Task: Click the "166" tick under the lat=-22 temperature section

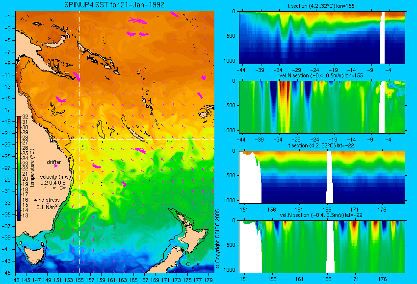Action: [x=327, y=210]
